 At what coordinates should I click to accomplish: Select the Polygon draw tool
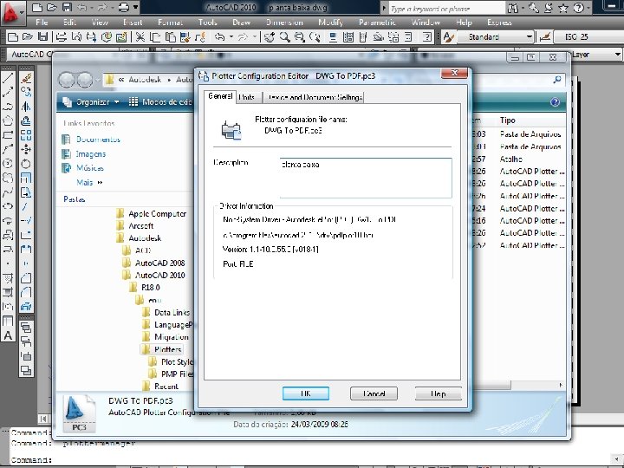(8, 120)
